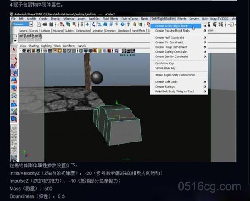Click the Open Scene folder icon
The image size is (250, 201).
[45, 25]
